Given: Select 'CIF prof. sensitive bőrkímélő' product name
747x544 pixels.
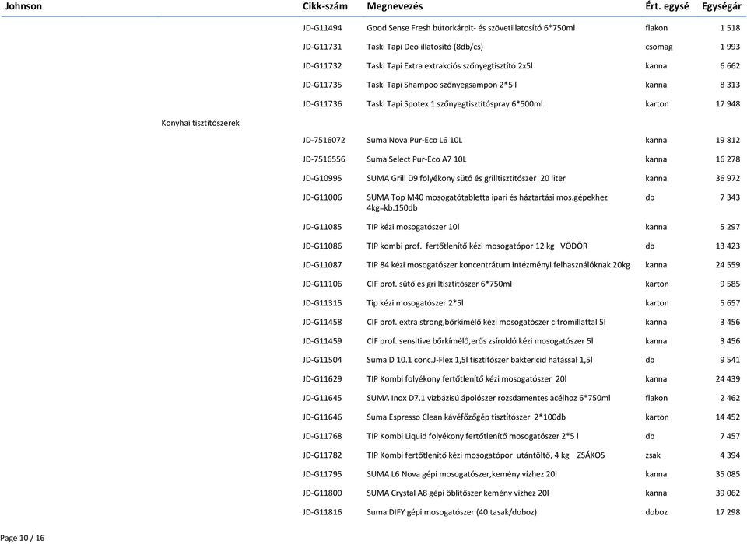Looking at the screenshot, I should coord(419,340).
